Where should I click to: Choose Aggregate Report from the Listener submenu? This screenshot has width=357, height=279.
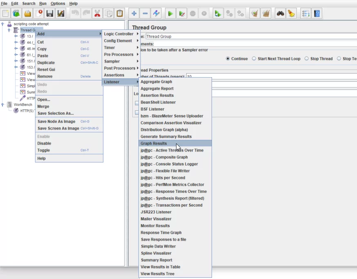pos(175,88)
